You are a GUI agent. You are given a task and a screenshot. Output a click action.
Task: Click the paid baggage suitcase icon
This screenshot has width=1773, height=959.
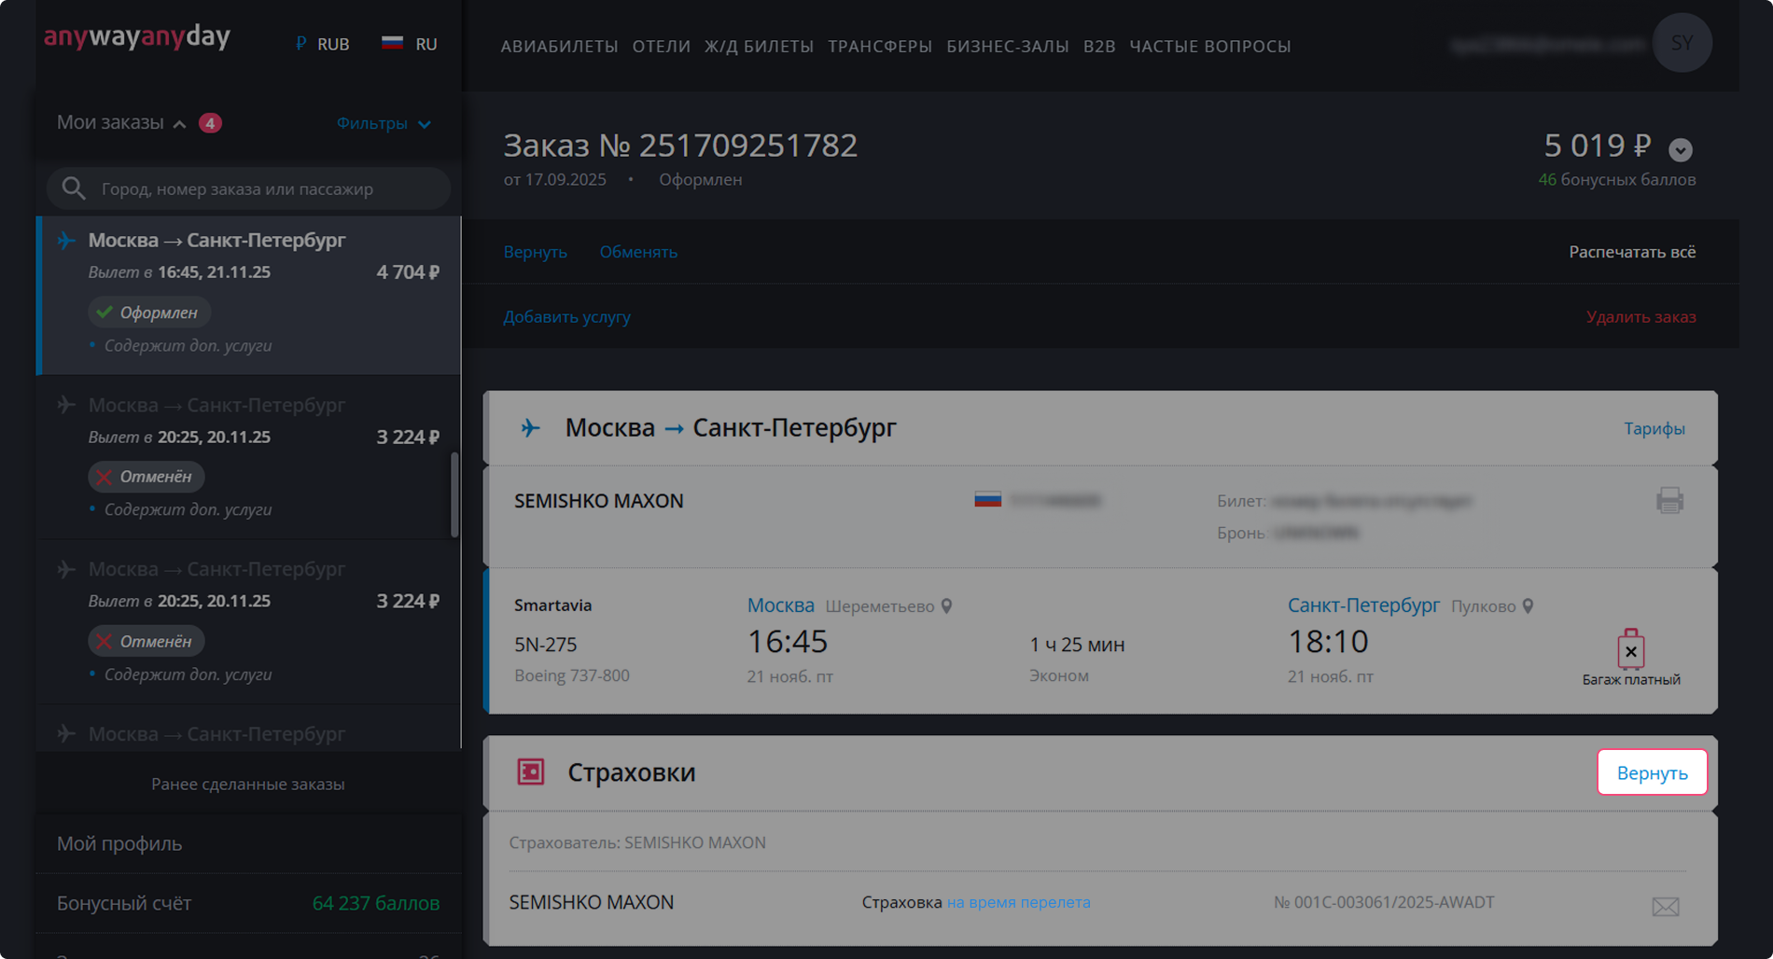(x=1630, y=649)
